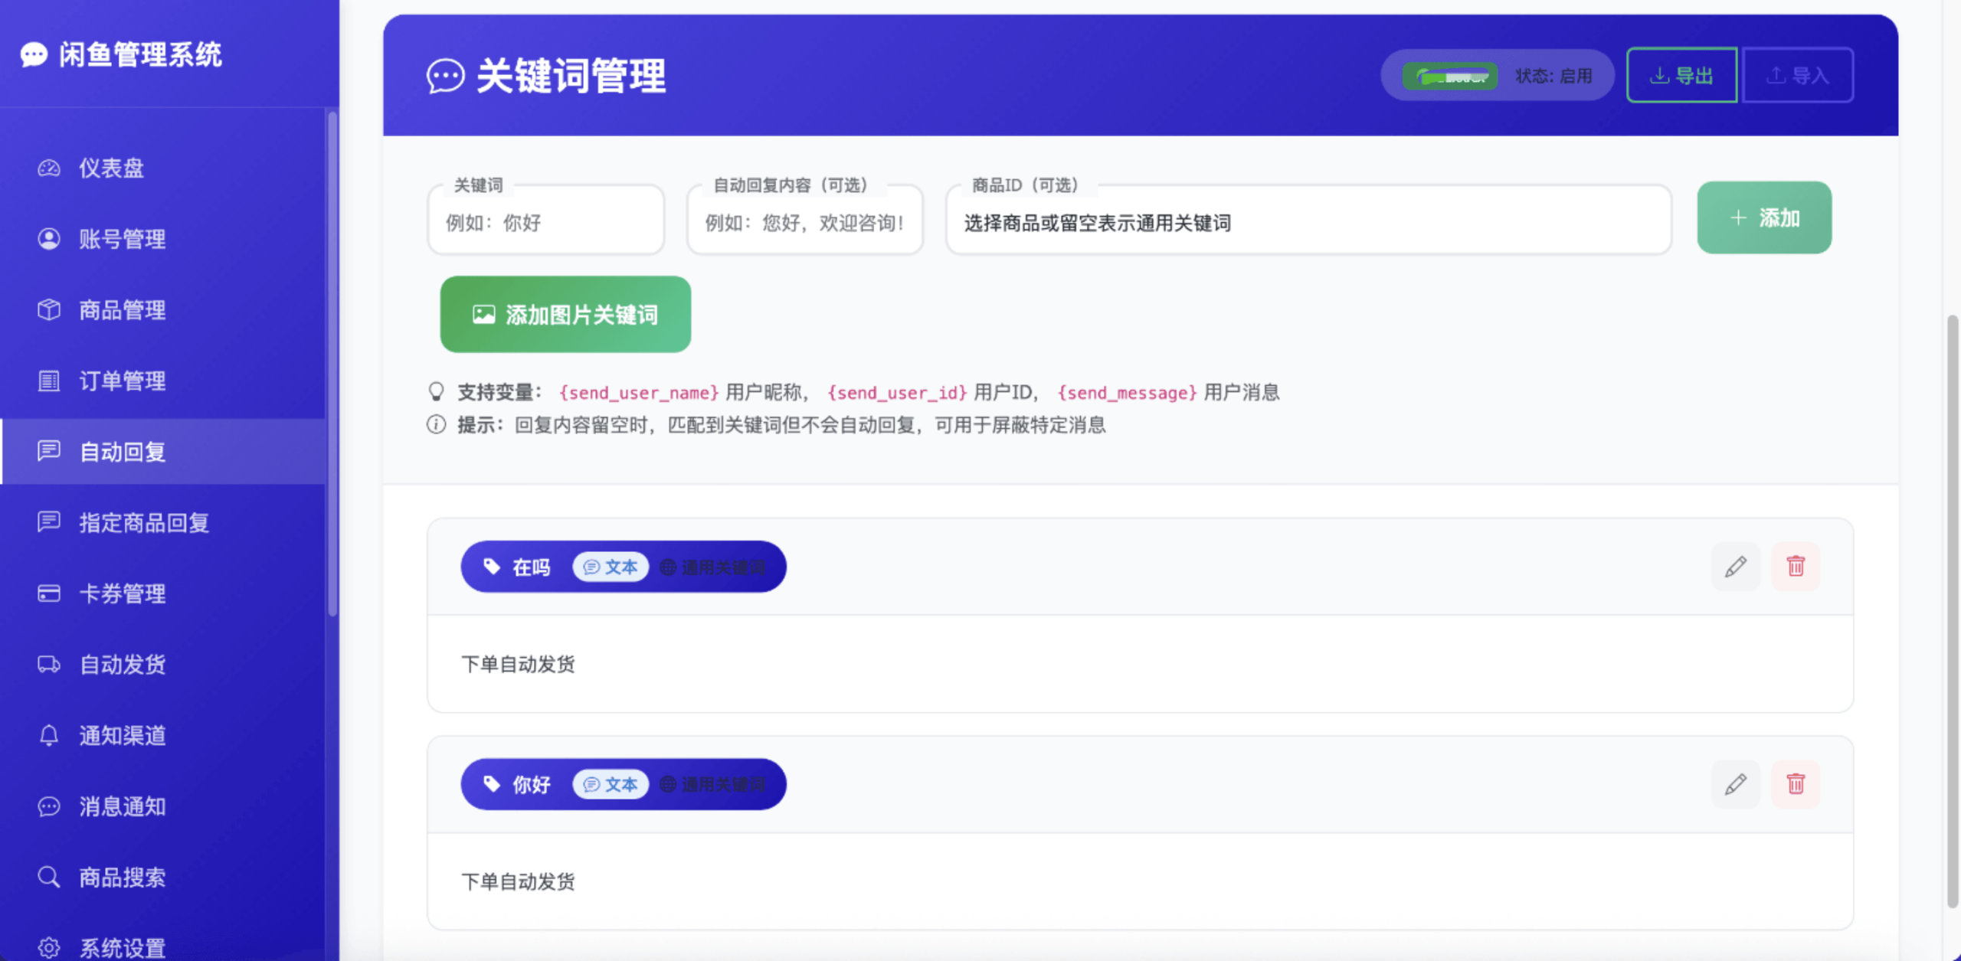Click edit pencil icon for 在吗 keyword
Screen dimensions: 1961x961
pos(1735,567)
